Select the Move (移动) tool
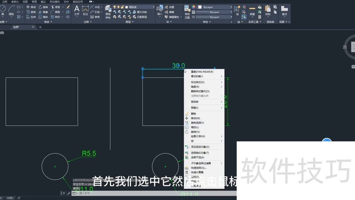This screenshot has height=200, width=355. pos(31,7)
